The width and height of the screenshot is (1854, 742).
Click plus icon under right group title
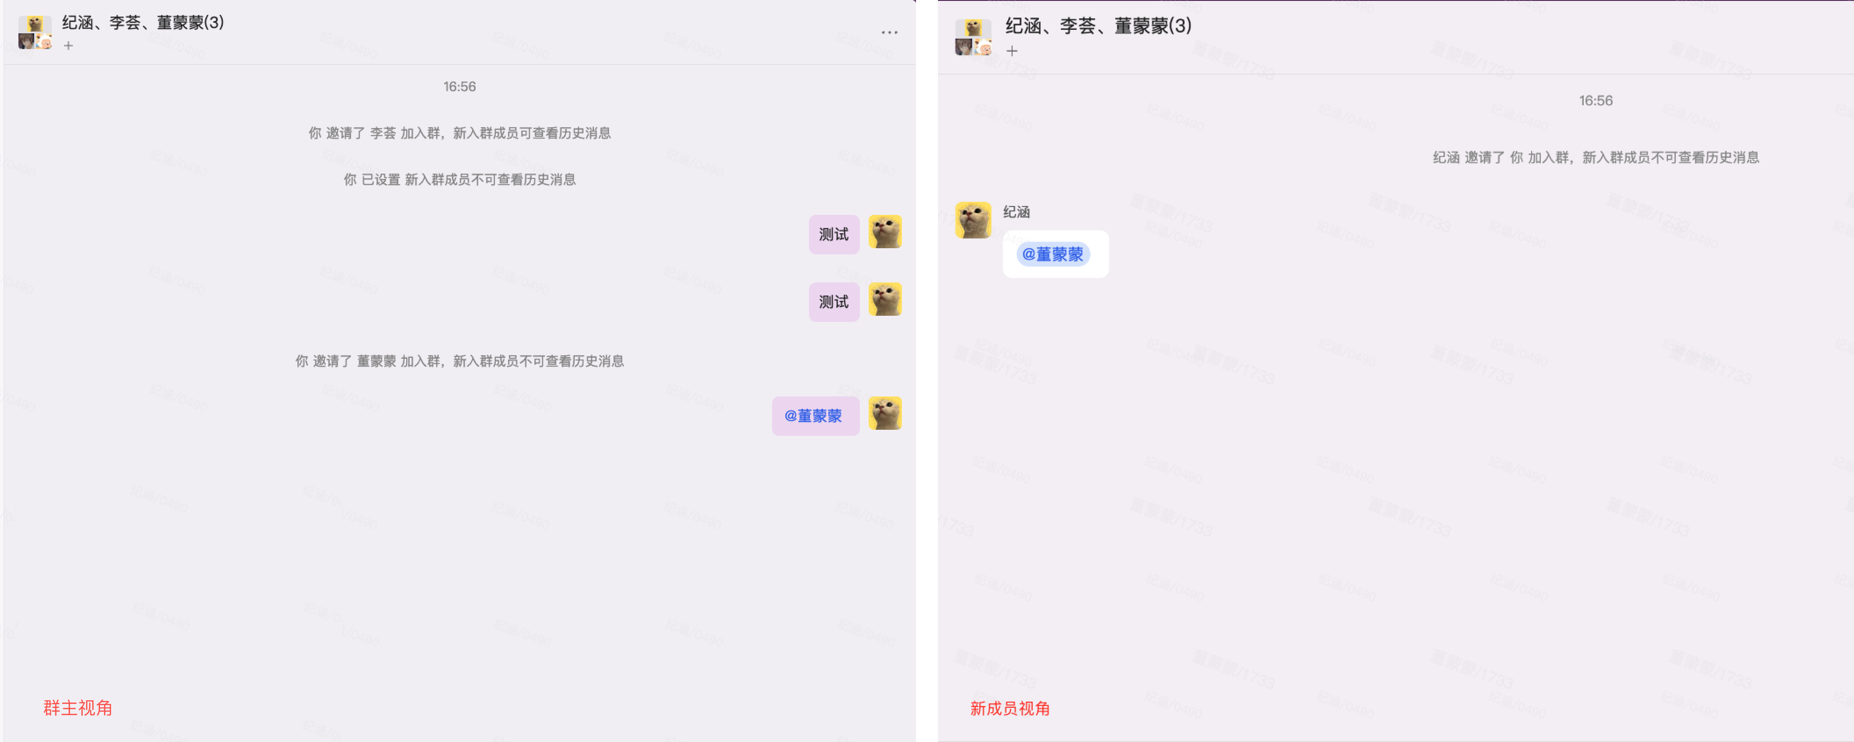click(1012, 51)
